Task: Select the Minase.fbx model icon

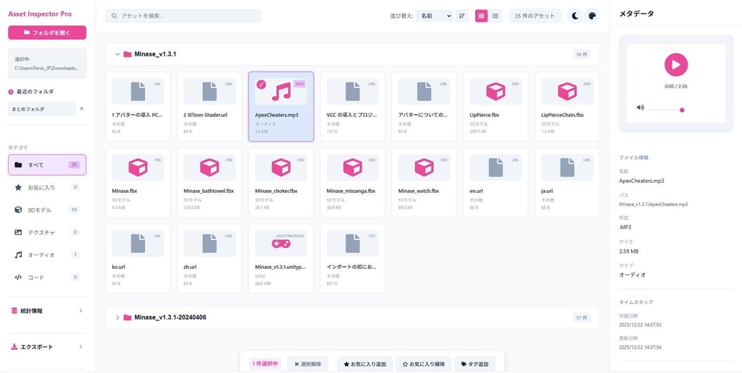Action: click(x=138, y=168)
